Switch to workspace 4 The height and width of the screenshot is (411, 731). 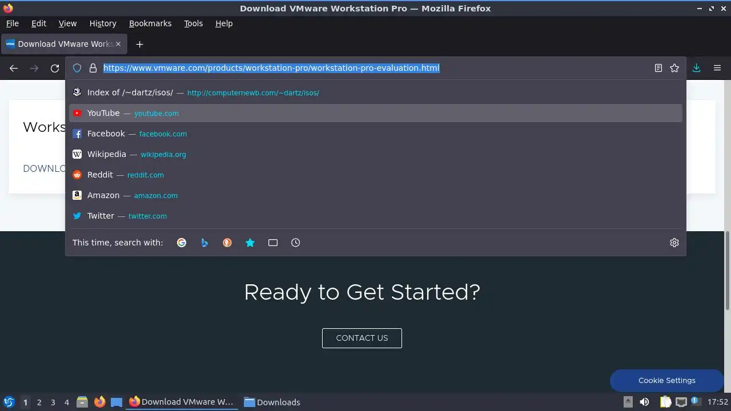[x=66, y=402]
